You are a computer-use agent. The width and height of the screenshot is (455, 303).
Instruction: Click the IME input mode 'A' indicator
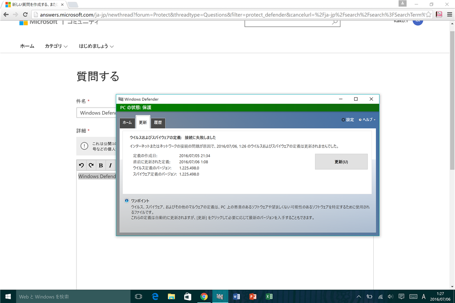click(423, 297)
